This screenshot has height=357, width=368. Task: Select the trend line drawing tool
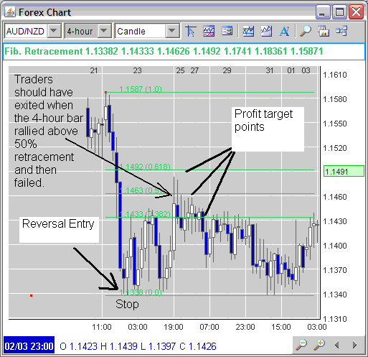coord(266,31)
